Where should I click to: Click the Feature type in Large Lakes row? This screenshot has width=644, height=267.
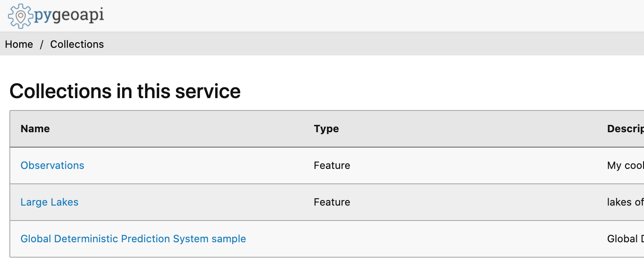pos(332,202)
